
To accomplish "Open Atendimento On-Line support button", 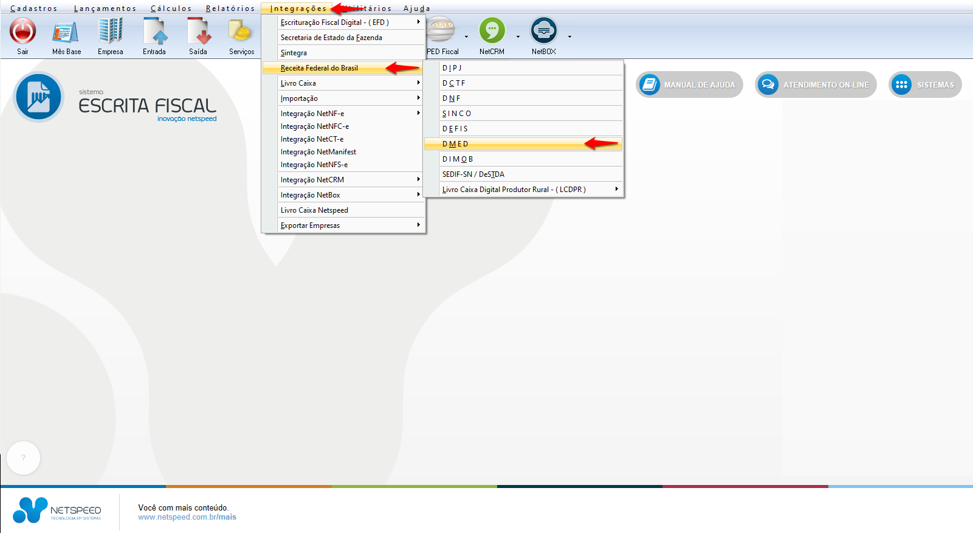I will point(816,84).
